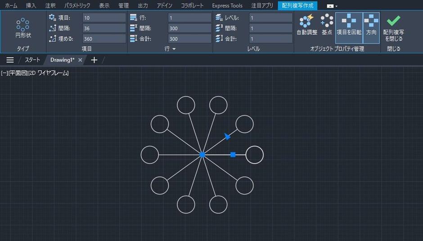Open the パラメトリック ribbon tab

pos(77,6)
